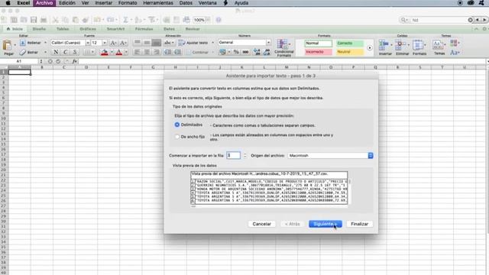Open the Herramientas menu

[158, 3]
